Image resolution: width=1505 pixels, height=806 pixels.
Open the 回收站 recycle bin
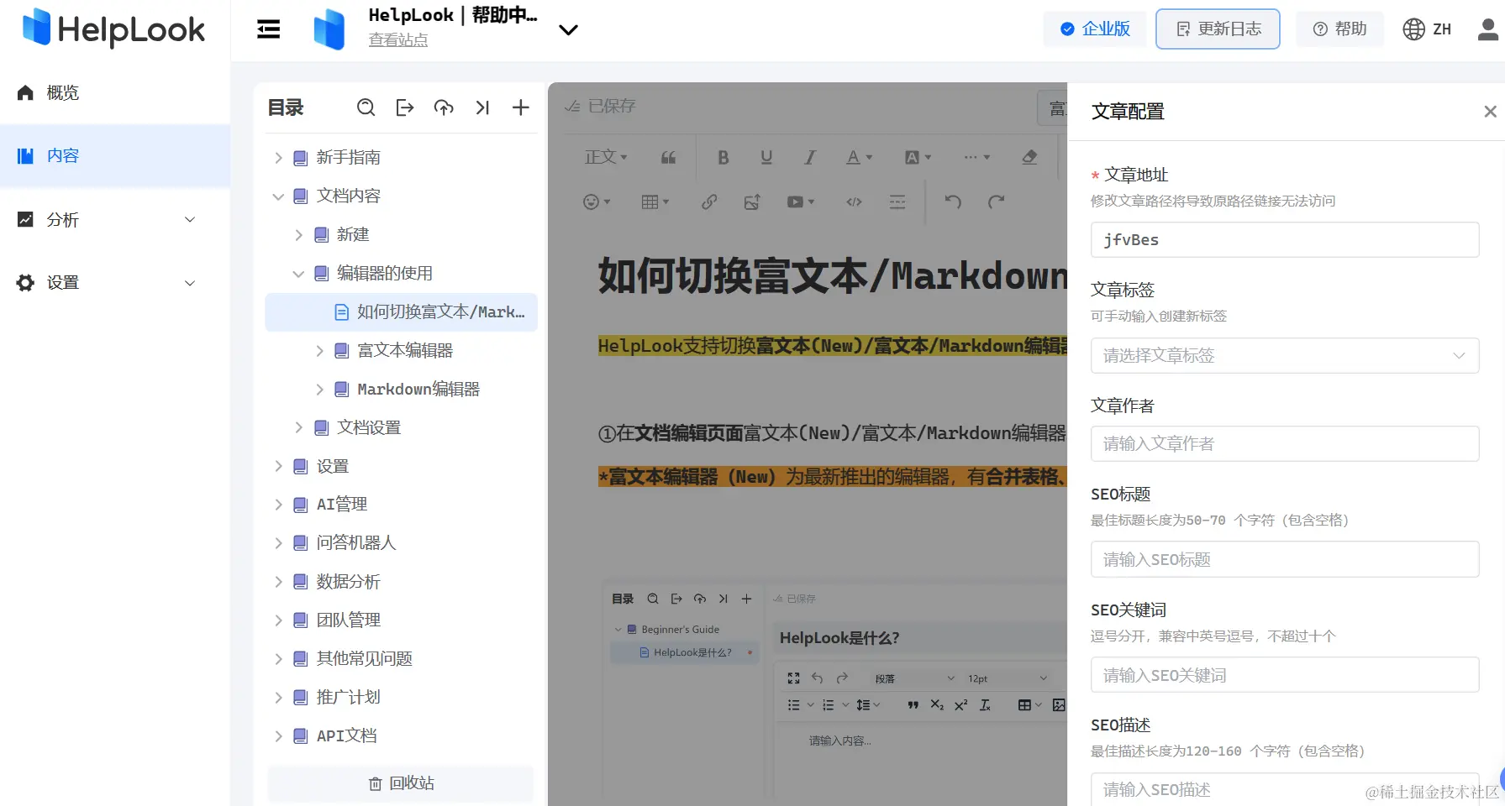coord(401,783)
